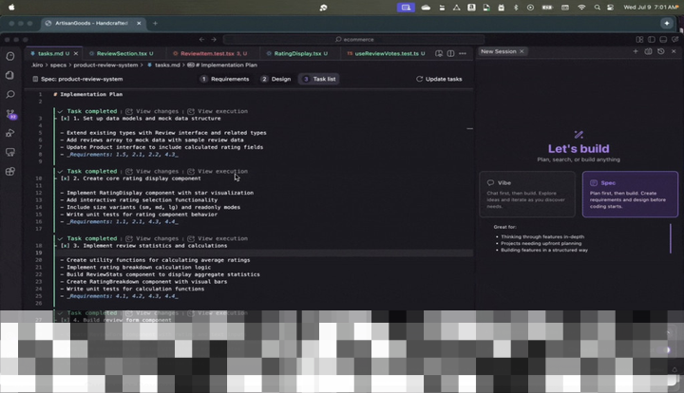This screenshot has height=393, width=684.
Task: Switch to the useReviewVotes.test.ts tab
Action: (386, 53)
